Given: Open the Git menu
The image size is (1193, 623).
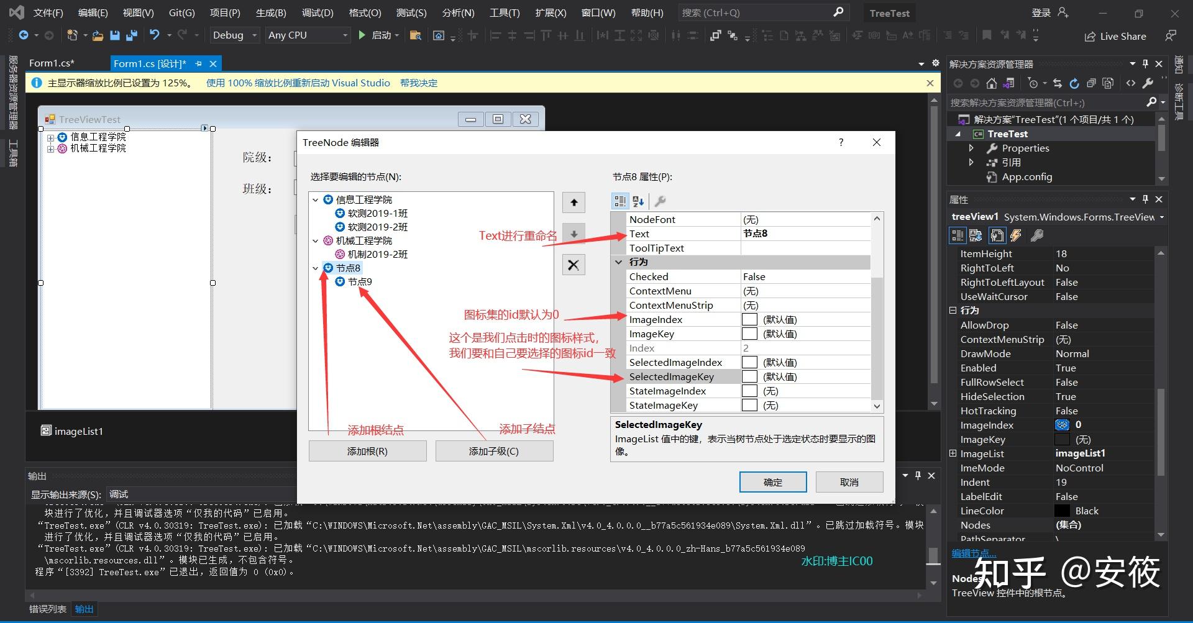Looking at the screenshot, I should click(x=181, y=12).
